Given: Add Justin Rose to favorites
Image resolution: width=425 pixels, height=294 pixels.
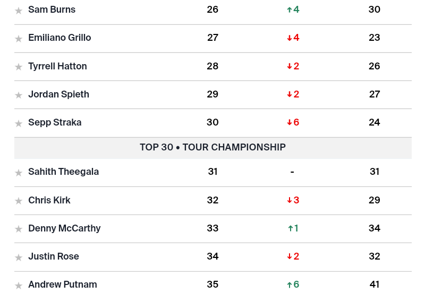Looking at the screenshot, I should [19, 257].
